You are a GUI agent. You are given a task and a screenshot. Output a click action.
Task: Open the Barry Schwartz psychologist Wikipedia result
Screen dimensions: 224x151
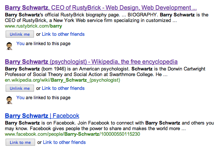(91, 62)
